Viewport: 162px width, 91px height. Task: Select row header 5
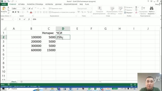pyautogui.click(x=3, y=50)
